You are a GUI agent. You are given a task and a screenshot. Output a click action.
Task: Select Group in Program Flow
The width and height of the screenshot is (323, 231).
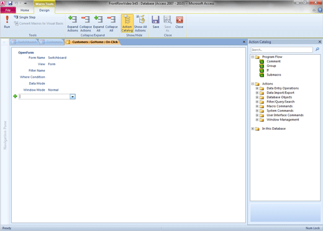[x=271, y=66]
